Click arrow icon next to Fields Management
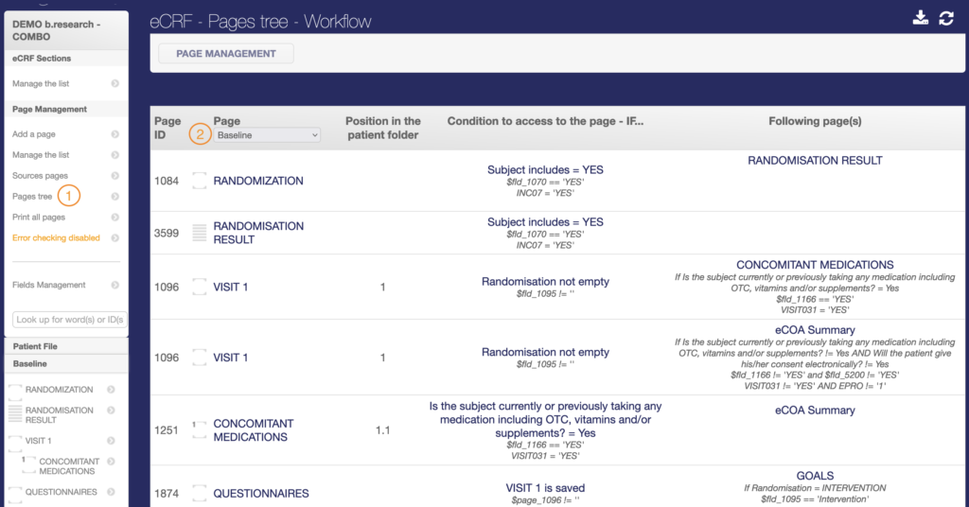969x507 pixels. pyautogui.click(x=115, y=285)
